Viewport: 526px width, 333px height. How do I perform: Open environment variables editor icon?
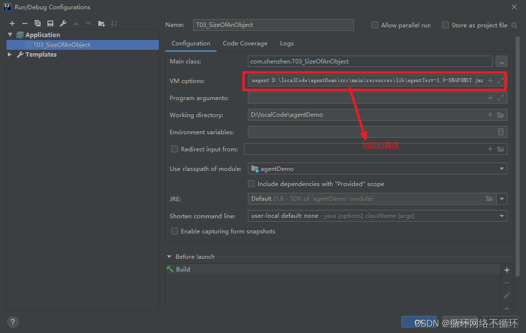pyautogui.click(x=500, y=132)
